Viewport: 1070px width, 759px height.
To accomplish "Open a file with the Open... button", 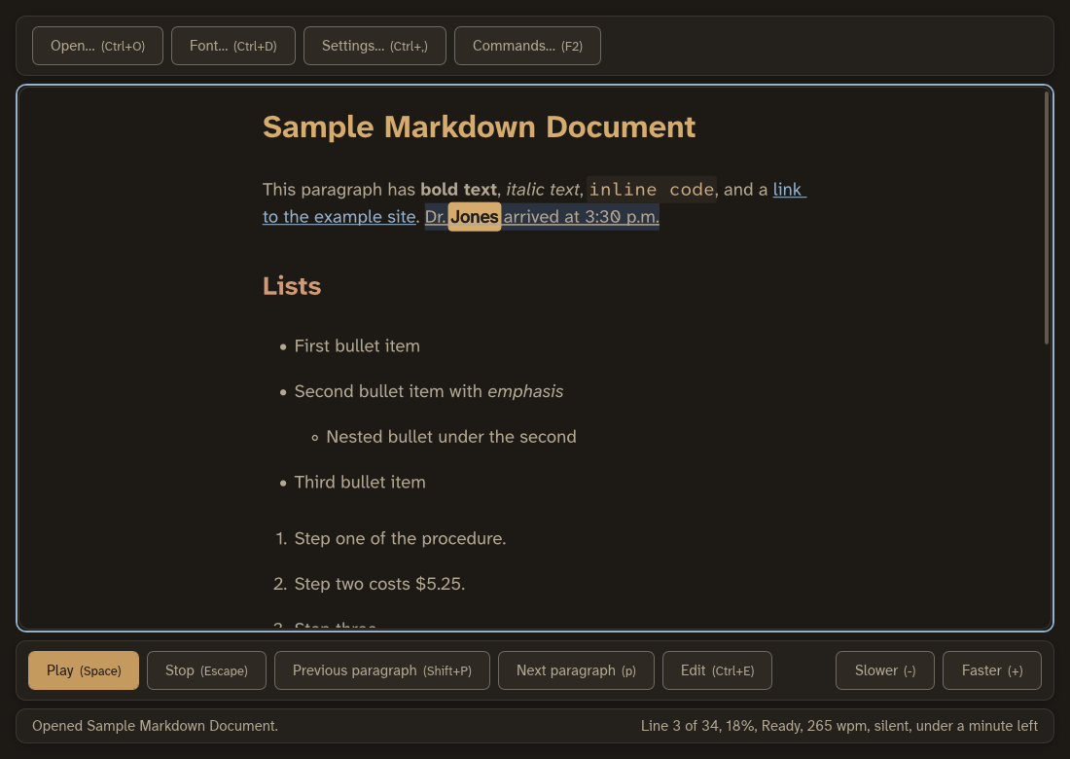I will 97,46.
